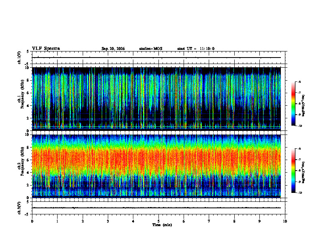Click the VLF Spectra title text
This screenshot has width=321, height=248.
[46, 49]
